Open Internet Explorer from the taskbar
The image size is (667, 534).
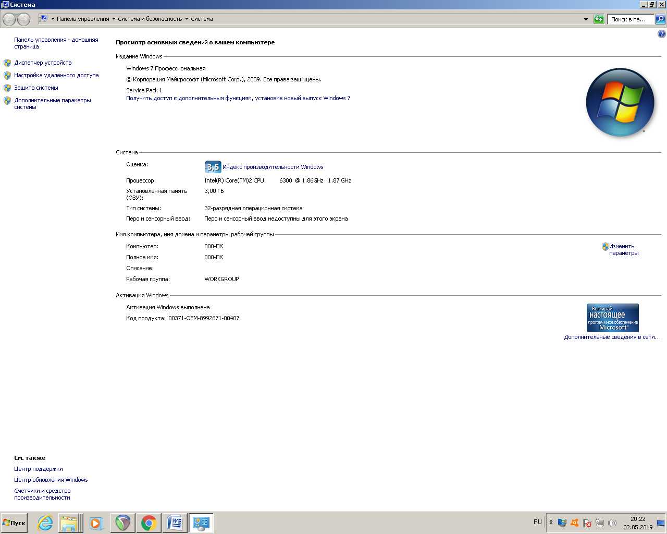45,523
